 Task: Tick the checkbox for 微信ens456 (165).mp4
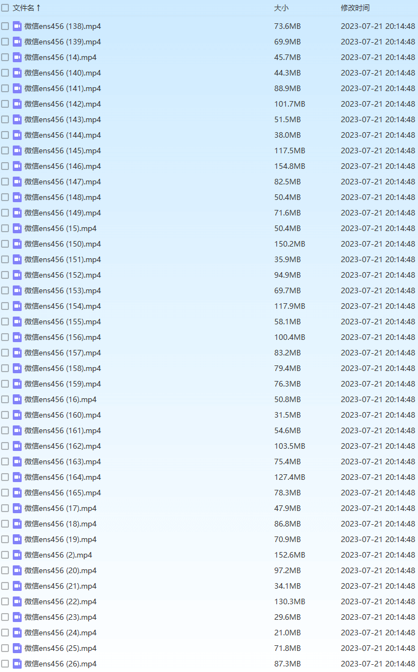[x=5, y=493]
